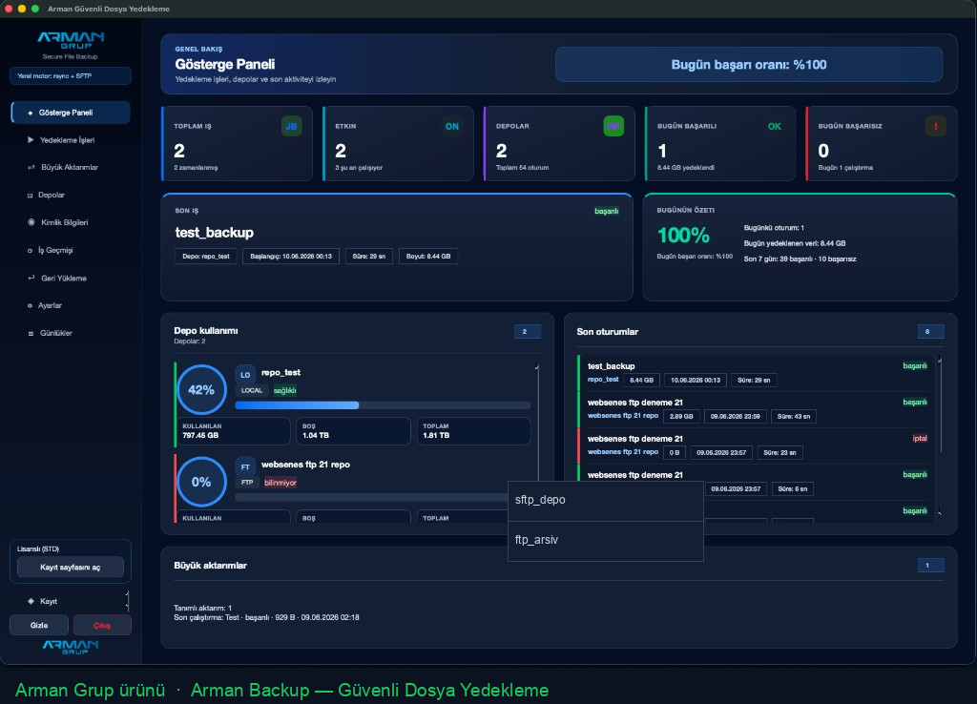Click the red exclamation badge on Bugün Başarısız
The width and height of the screenshot is (977, 704).
(x=935, y=127)
